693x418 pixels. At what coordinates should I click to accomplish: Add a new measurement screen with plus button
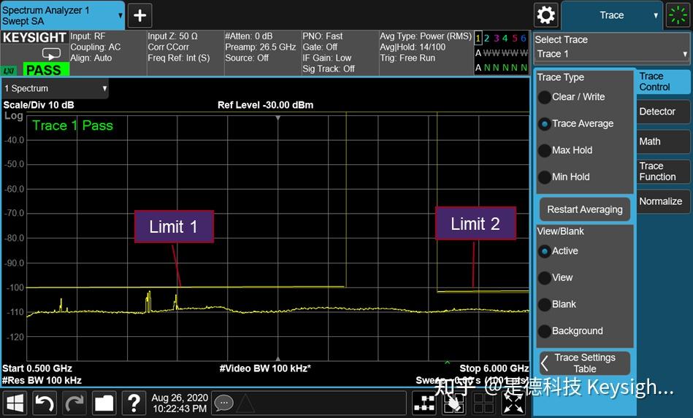(139, 15)
